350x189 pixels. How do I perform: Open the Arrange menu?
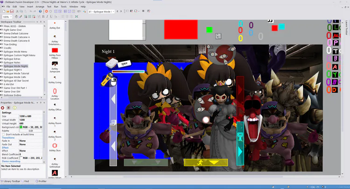(x=40, y=7)
